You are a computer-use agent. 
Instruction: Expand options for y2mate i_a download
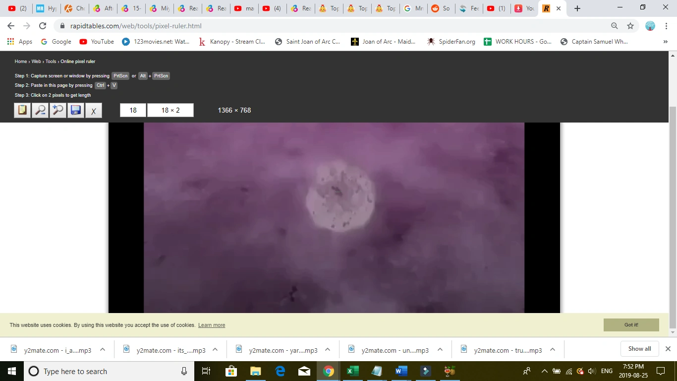pos(103,349)
